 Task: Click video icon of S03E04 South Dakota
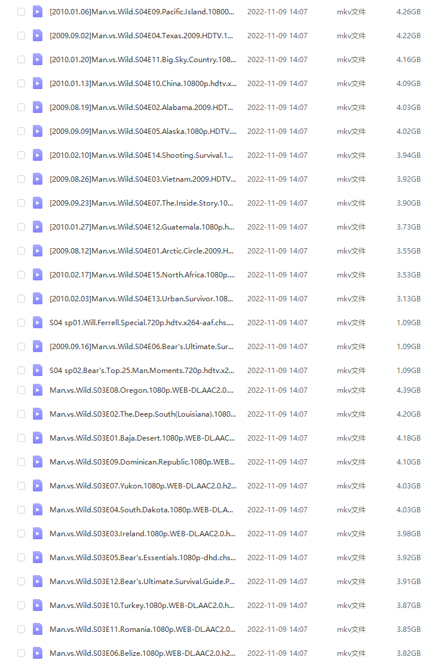click(38, 509)
